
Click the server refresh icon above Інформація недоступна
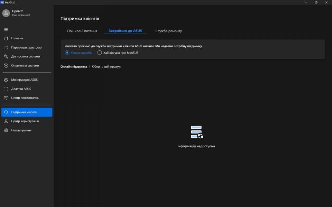[197, 132]
